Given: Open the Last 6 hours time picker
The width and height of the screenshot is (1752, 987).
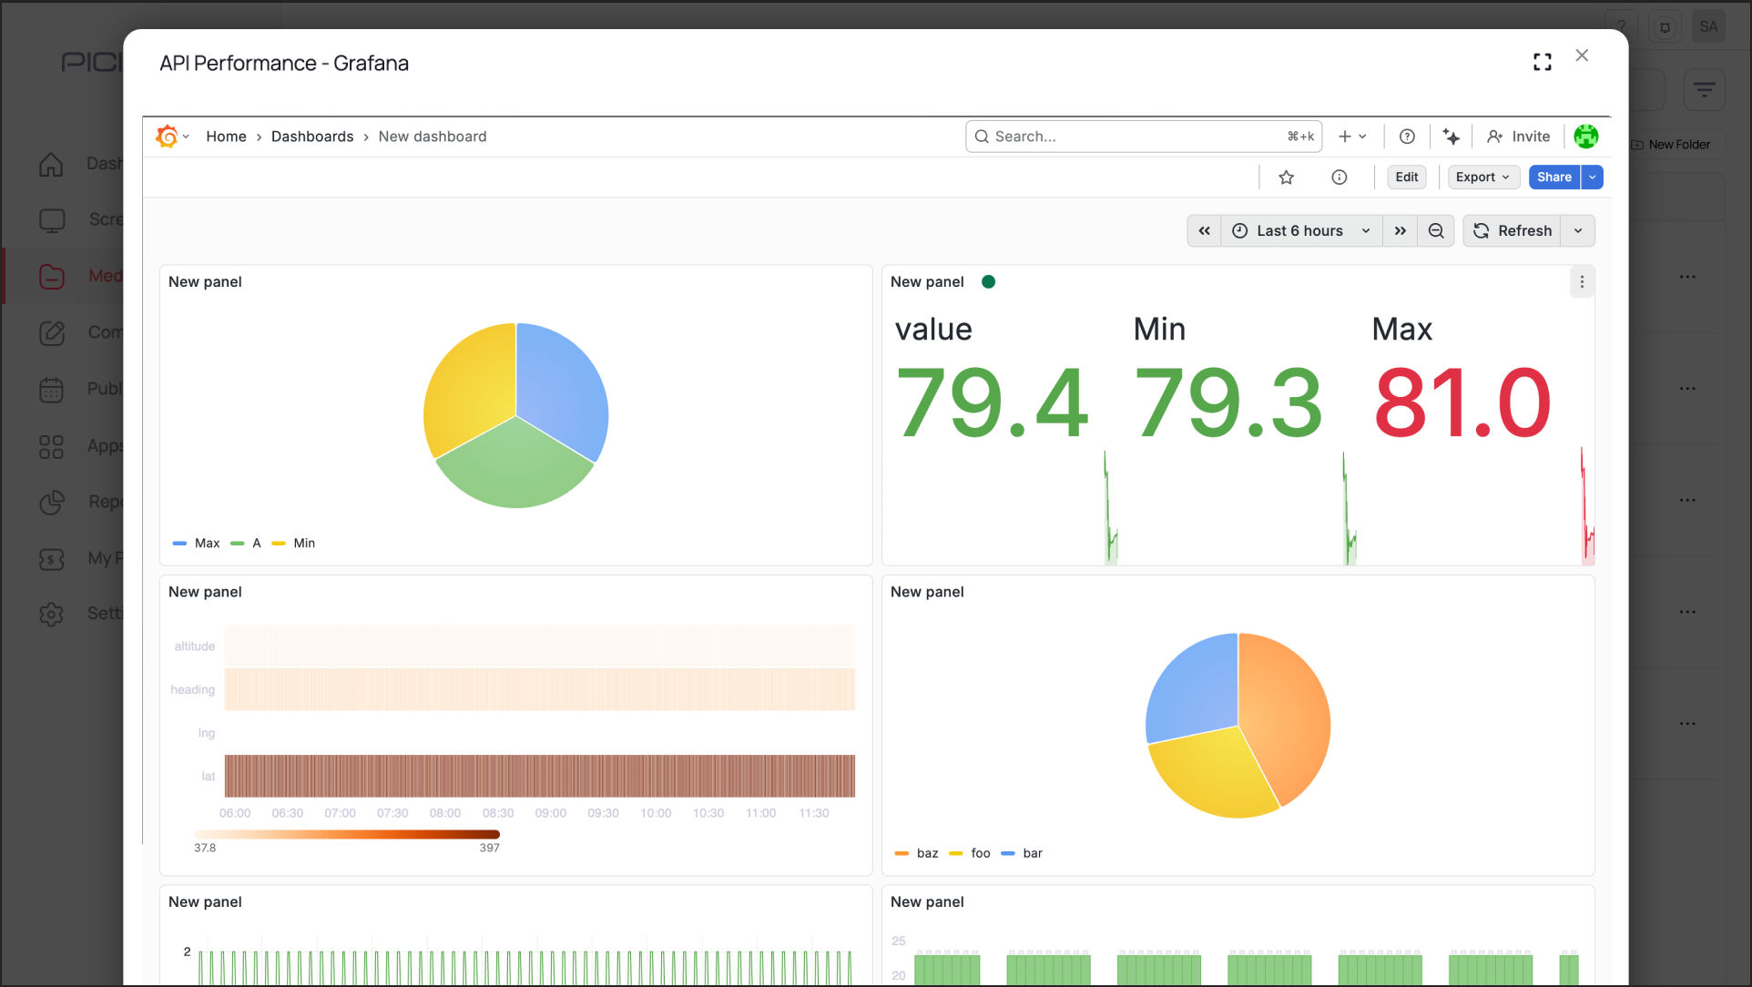Looking at the screenshot, I should coord(1300,231).
